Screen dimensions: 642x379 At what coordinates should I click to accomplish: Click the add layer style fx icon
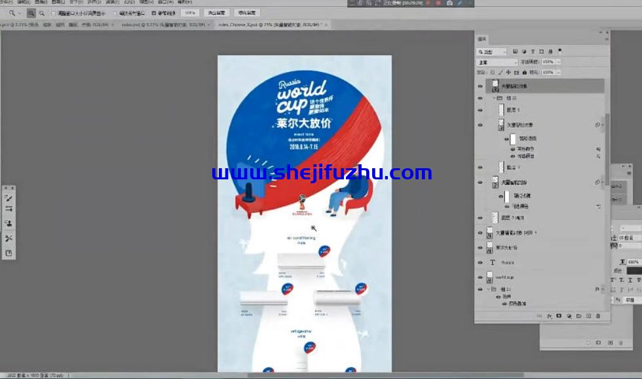click(x=550, y=316)
